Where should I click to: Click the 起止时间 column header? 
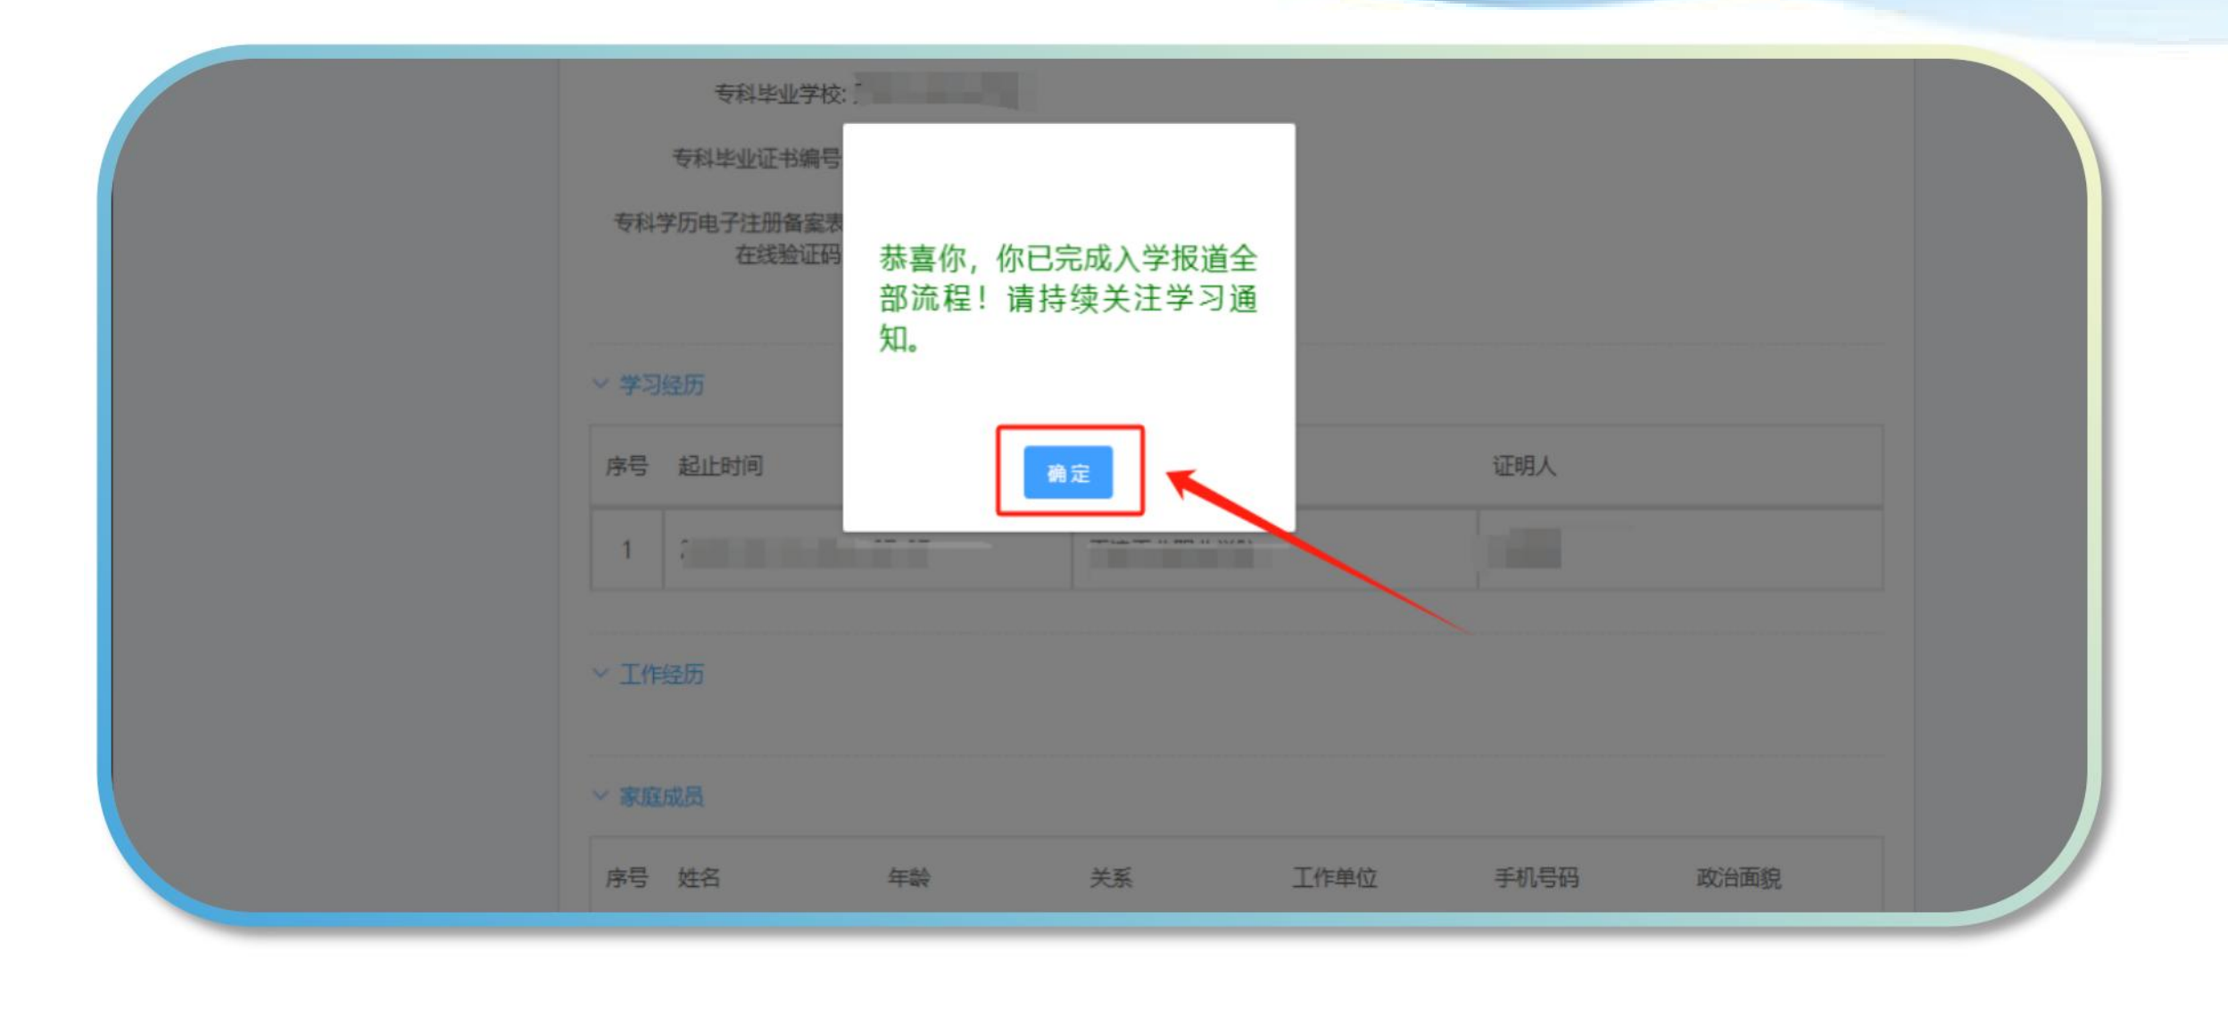(x=720, y=466)
